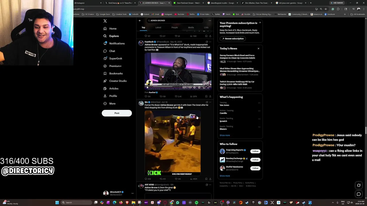367x206 pixels.
Task: Click the Renew subscription button
Action: coord(233,39)
